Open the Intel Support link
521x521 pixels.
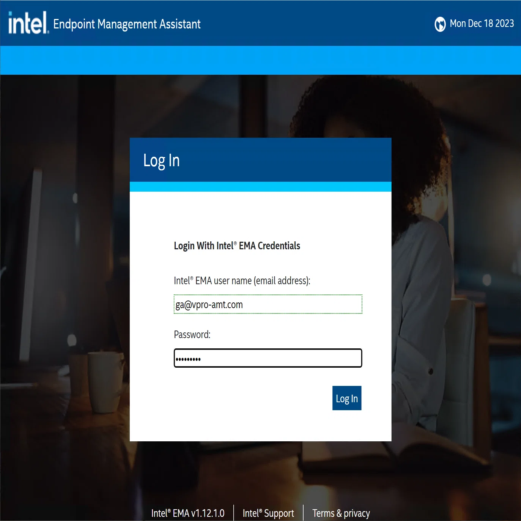(268, 513)
